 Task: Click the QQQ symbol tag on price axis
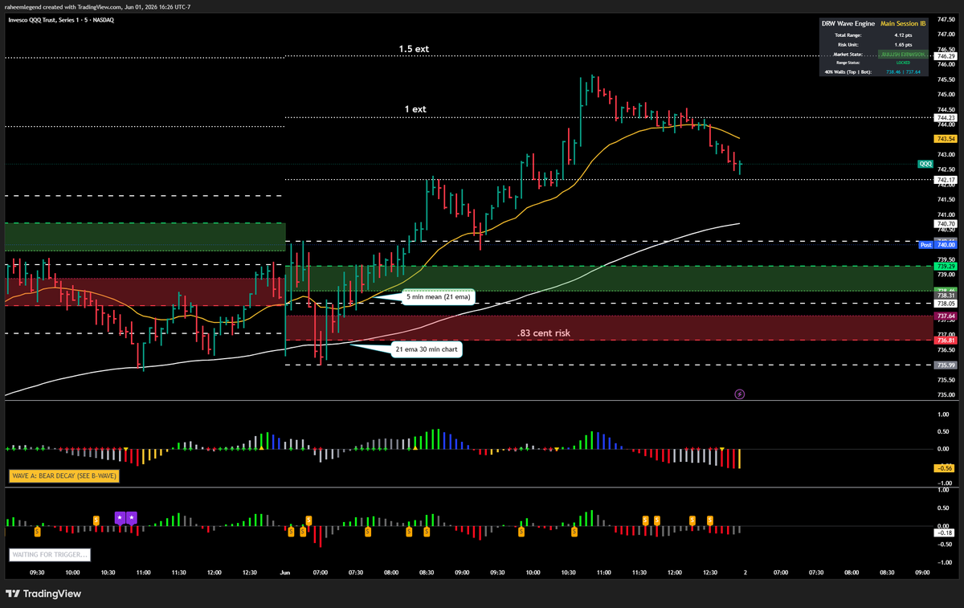[925, 164]
